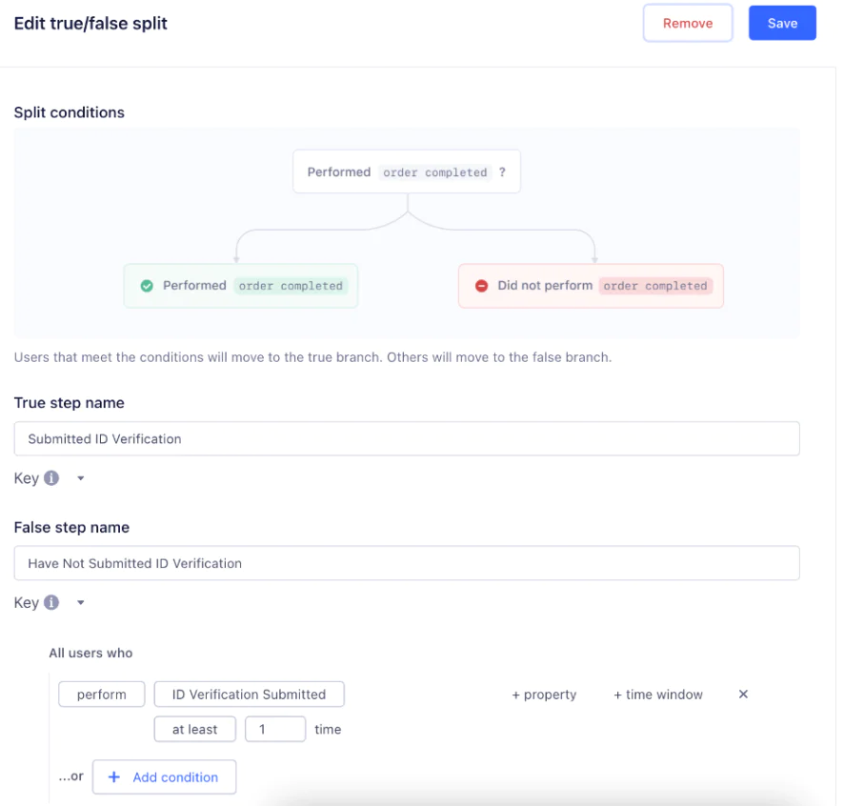Click the Remove button
The width and height of the screenshot is (844, 806).
pos(687,24)
